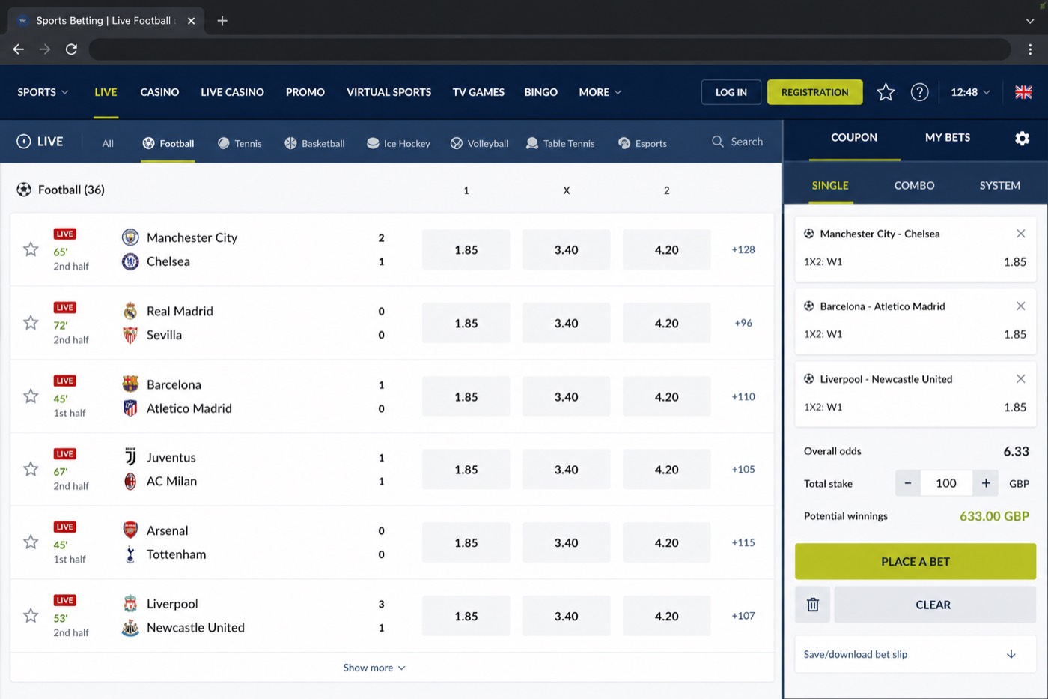Screen dimensions: 1048x699
Task: Remove Liverpool - Newcastle United from coupon
Action: pyautogui.click(x=1020, y=379)
